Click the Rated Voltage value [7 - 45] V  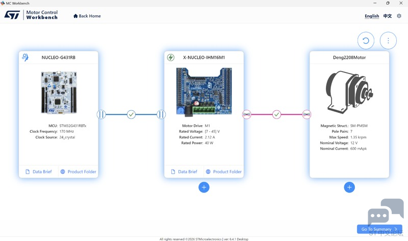(x=212, y=132)
